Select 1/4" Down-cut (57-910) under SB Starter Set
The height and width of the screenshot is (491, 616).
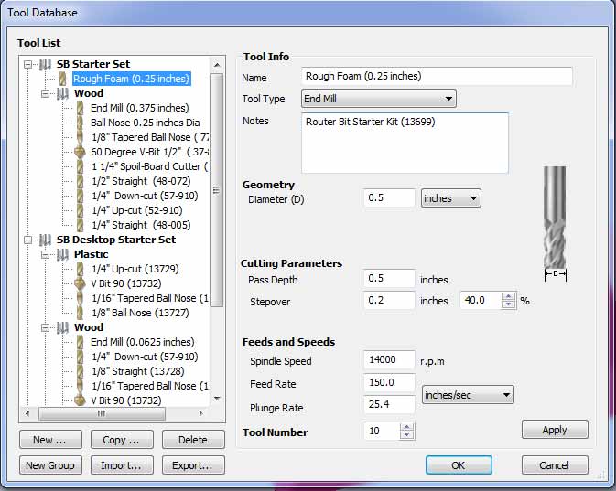point(145,196)
